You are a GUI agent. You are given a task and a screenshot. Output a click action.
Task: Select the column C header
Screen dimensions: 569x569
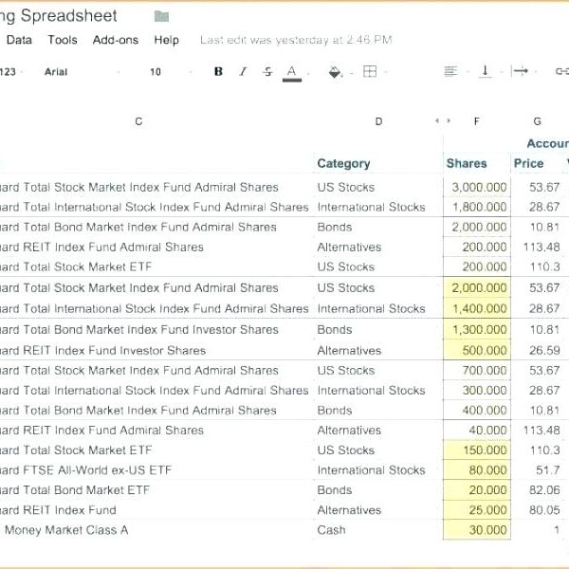[x=139, y=121]
